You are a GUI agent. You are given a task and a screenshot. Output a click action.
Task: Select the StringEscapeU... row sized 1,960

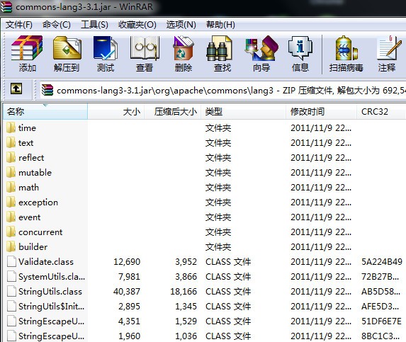205,336
